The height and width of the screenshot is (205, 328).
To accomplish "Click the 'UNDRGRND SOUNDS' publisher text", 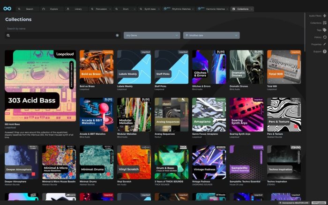I will (x=202, y=185).
